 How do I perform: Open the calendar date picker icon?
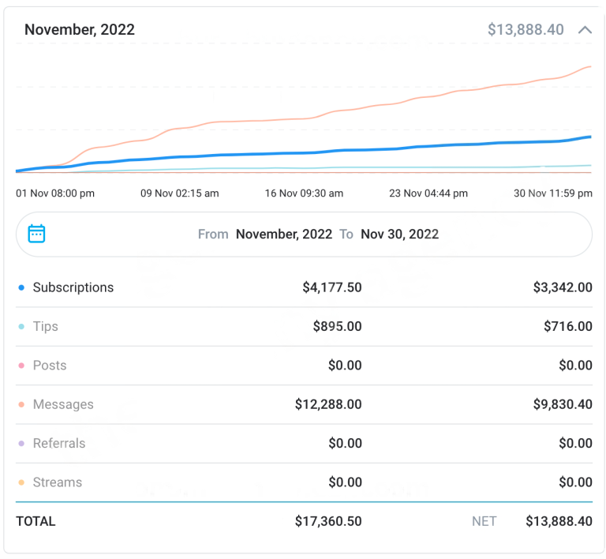coord(36,234)
